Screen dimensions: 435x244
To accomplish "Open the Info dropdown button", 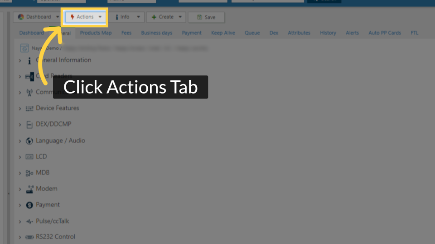I will tap(126, 17).
